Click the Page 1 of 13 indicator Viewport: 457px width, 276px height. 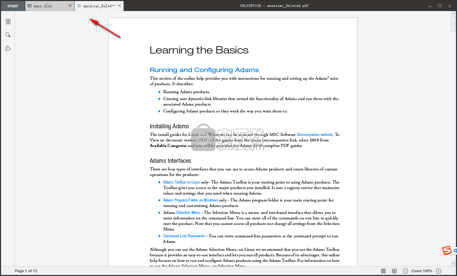pos(26,271)
